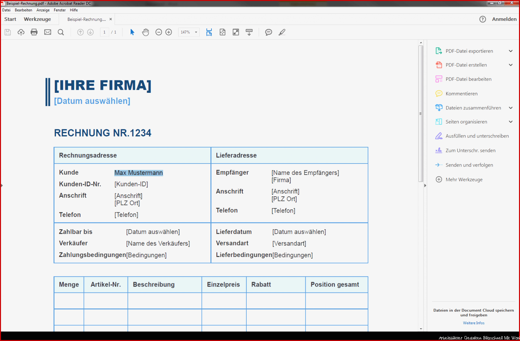Close the Beispiel-Rechnung document tab

(x=111, y=19)
